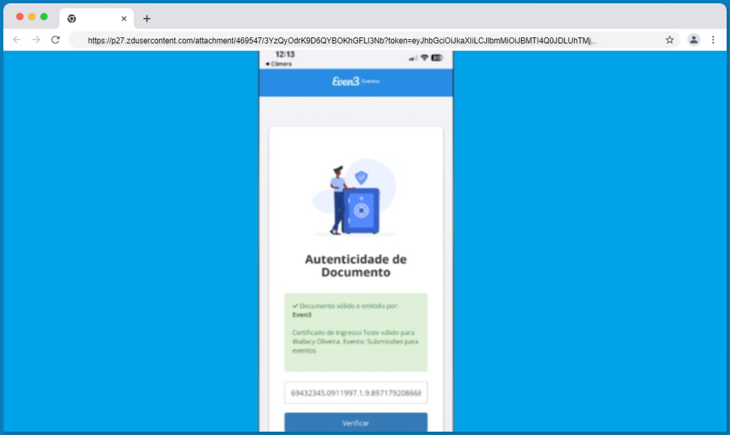Click the green maximize window button
Viewport: 730px width, 435px height.
click(x=43, y=17)
